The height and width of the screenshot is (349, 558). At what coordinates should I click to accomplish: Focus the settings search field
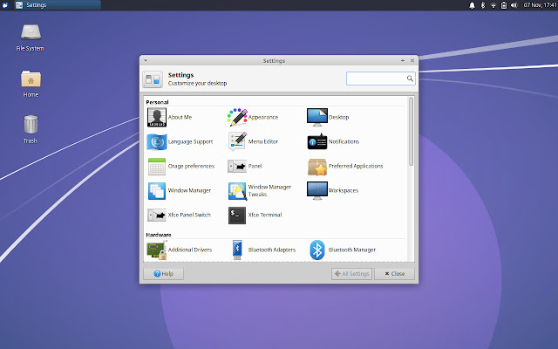point(380,79)
